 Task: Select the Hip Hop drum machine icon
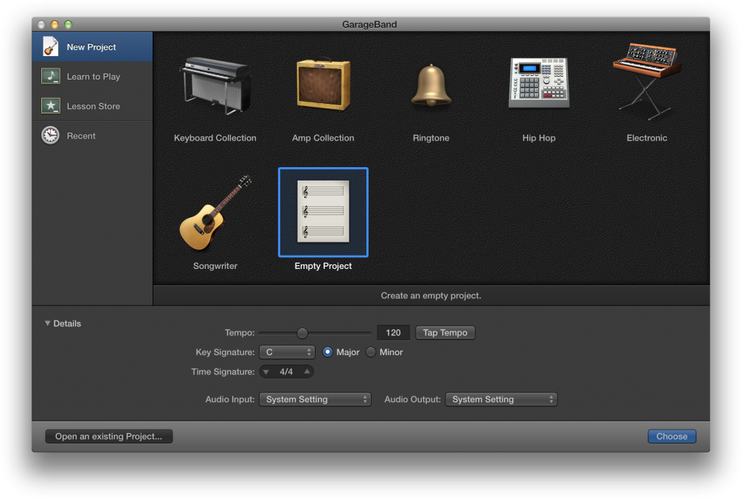539,83
